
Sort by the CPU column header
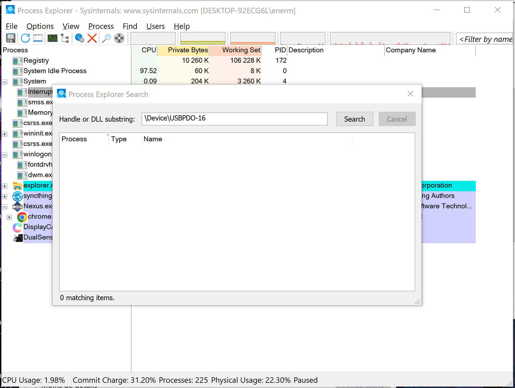144,50
